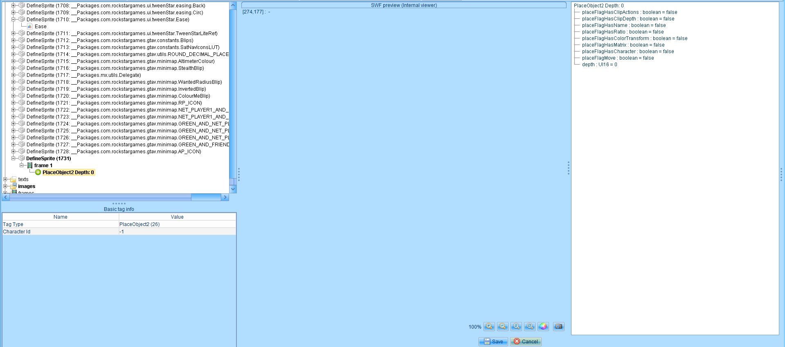Cancel the tag edits
785x347 pixels.
click(x=526, y=342)
